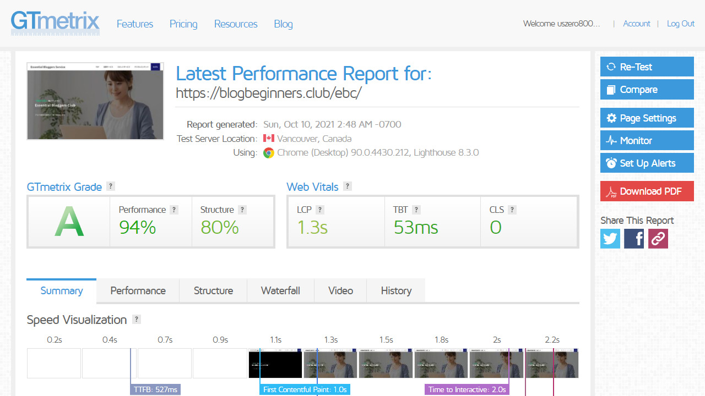Click the 1.1s filmstrip frame

[x=275, y=363]
